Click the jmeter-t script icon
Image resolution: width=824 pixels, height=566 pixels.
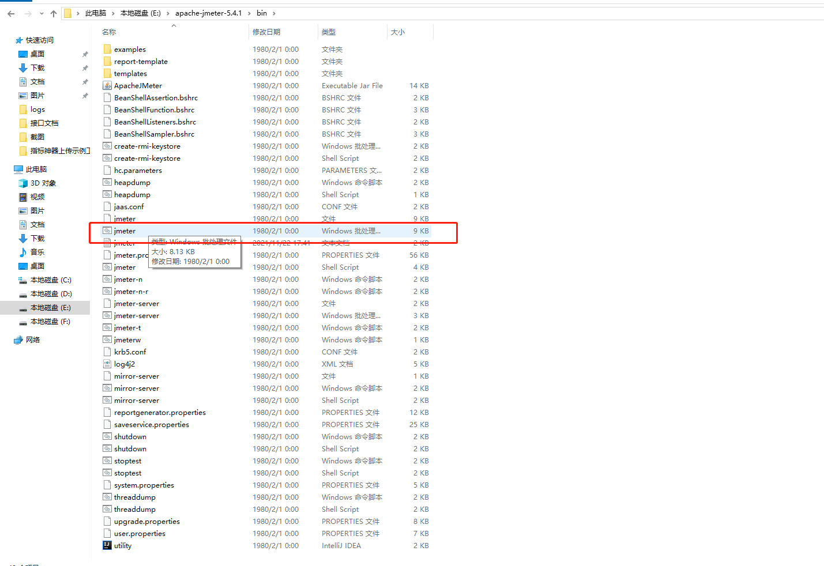107,327
